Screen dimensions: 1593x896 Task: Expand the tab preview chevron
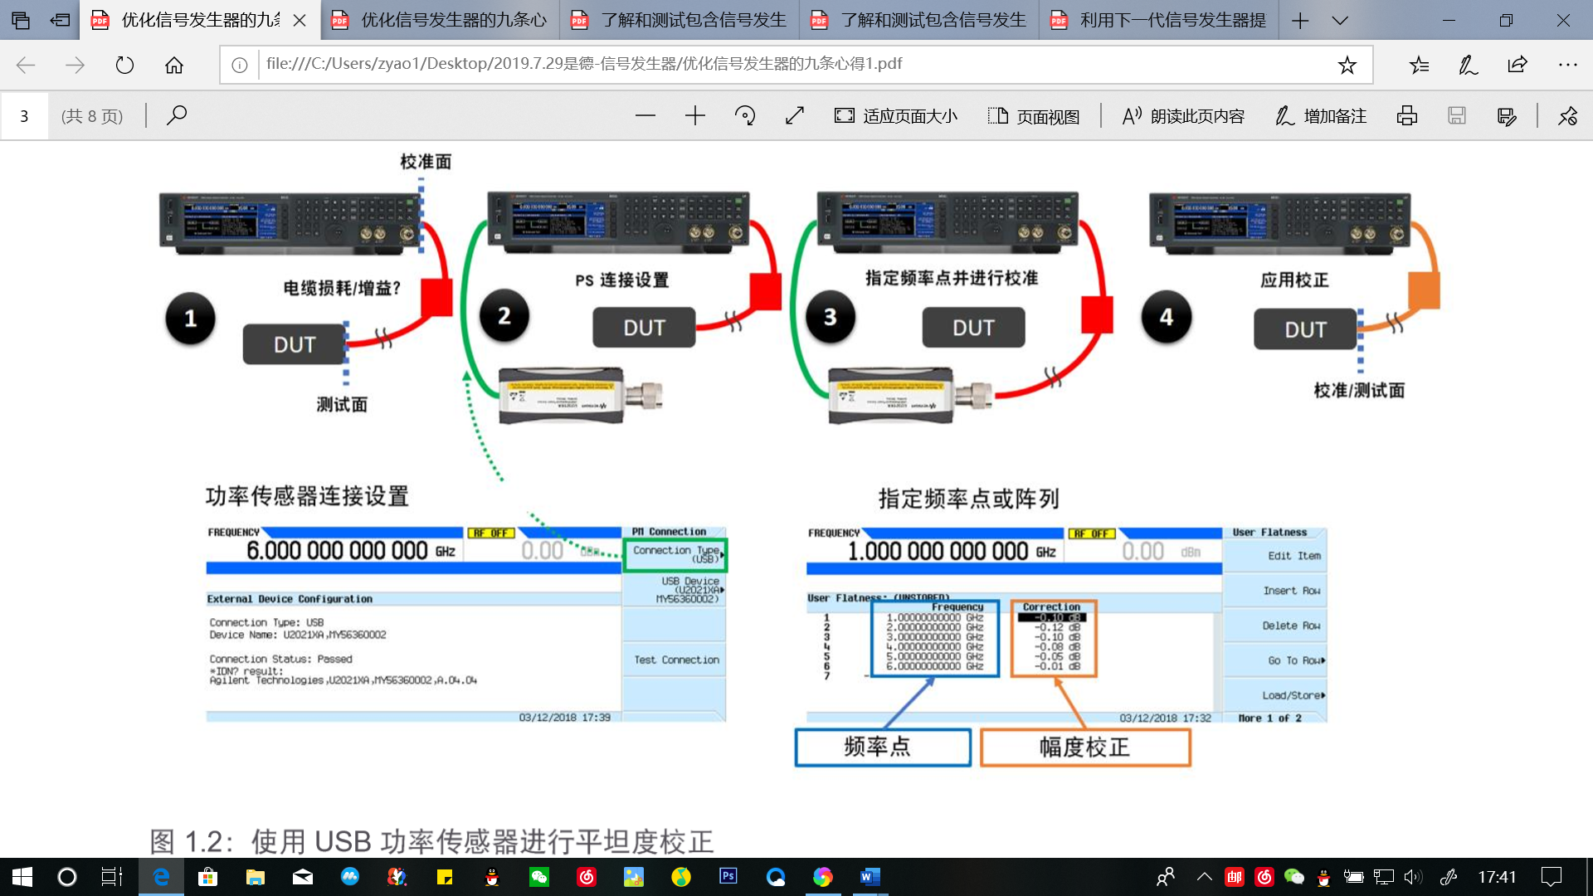1340,21
